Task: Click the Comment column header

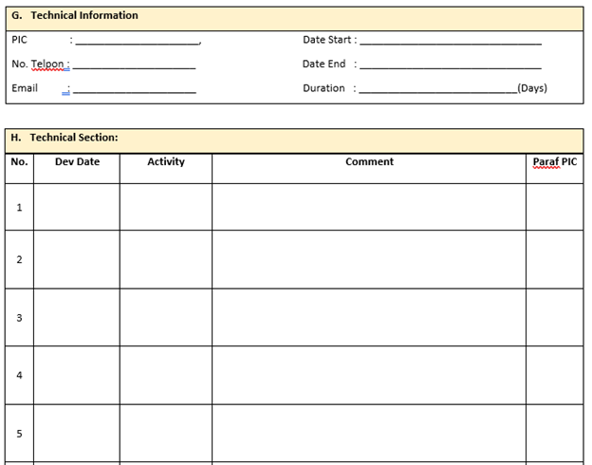Action: pyautogui.click(x=369, y=161)
